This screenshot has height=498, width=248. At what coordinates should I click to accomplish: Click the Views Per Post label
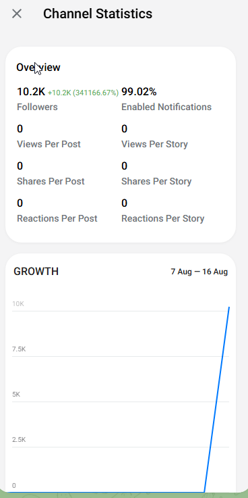click(49, 144)
